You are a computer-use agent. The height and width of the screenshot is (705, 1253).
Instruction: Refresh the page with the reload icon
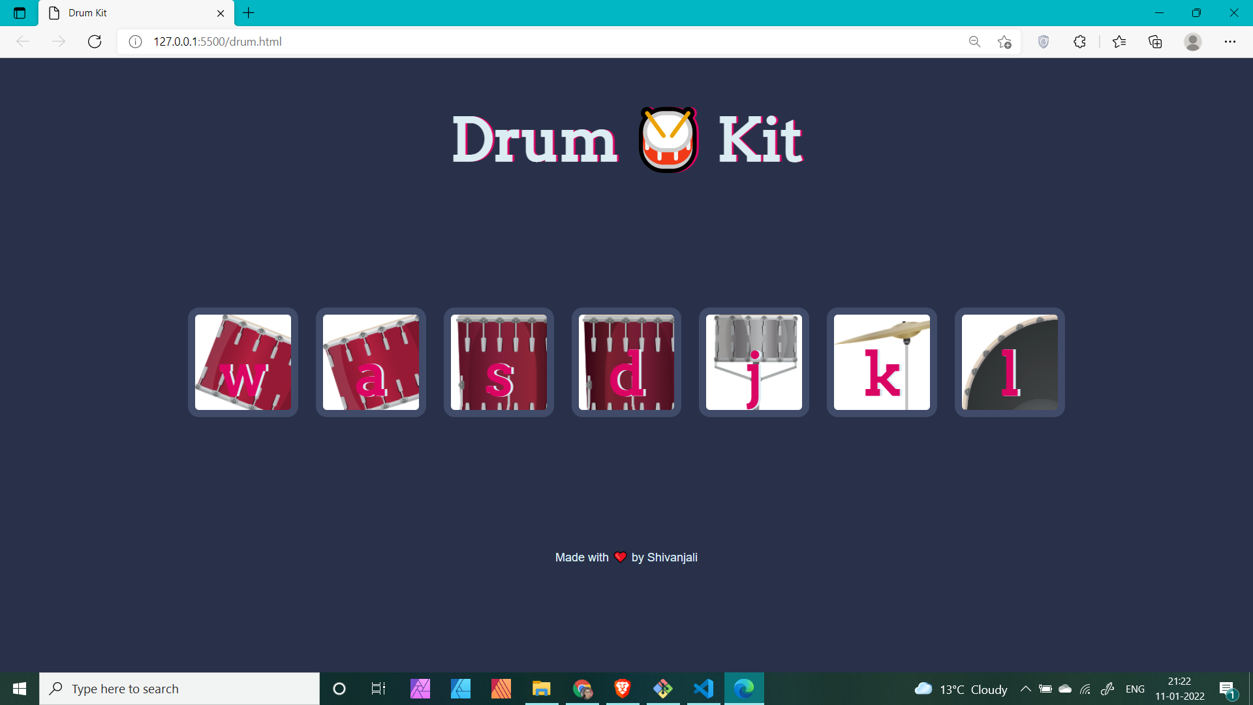point(95,42)
